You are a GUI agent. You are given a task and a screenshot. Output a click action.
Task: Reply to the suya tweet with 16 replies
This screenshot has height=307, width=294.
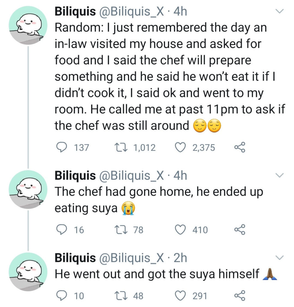pyautogui.click(x=61, y=230)
